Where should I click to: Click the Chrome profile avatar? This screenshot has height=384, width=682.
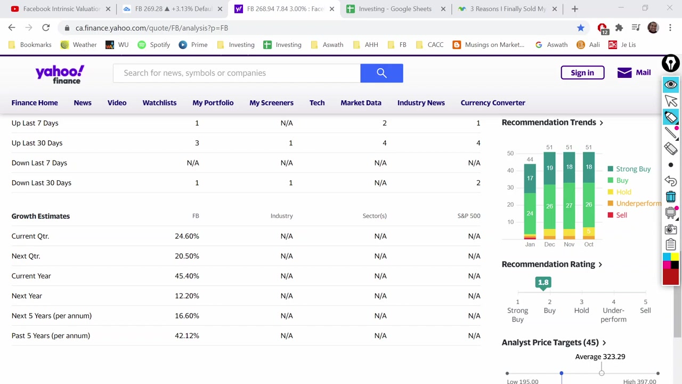pos(653,28)
